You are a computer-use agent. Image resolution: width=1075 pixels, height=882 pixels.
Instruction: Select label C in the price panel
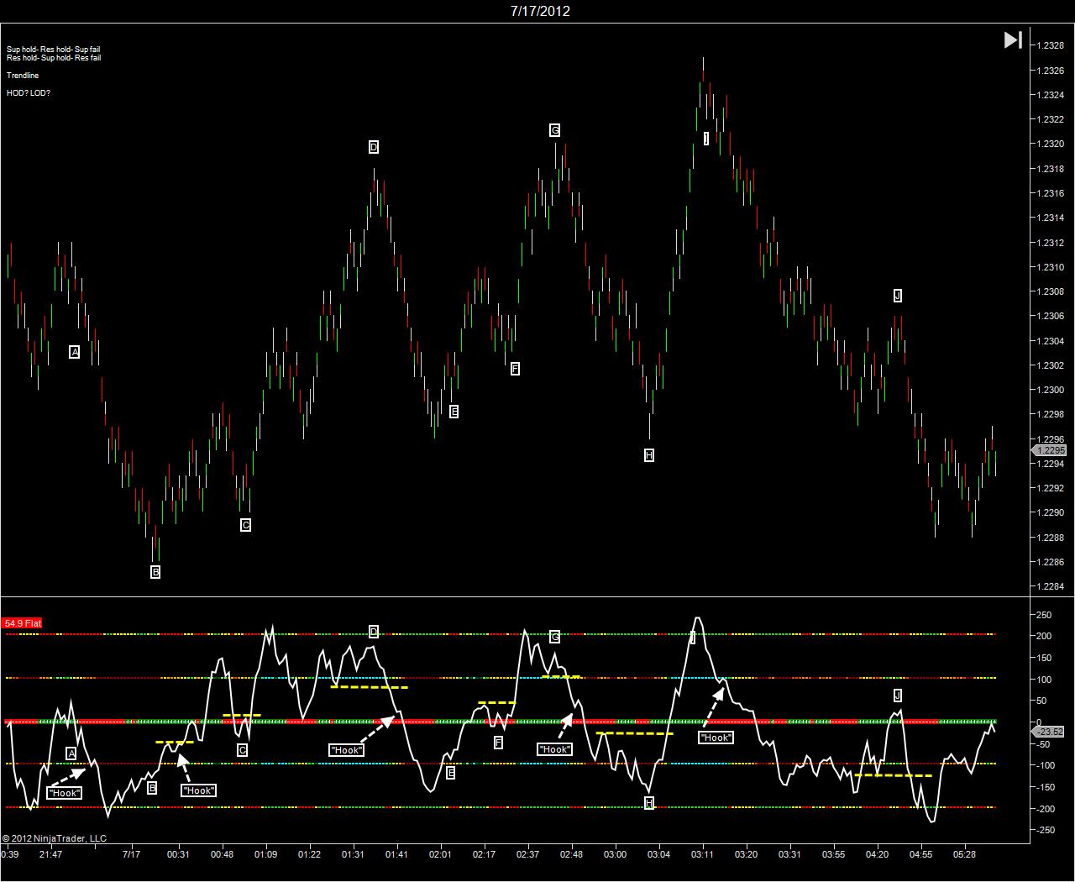click(x=245, y=525)
